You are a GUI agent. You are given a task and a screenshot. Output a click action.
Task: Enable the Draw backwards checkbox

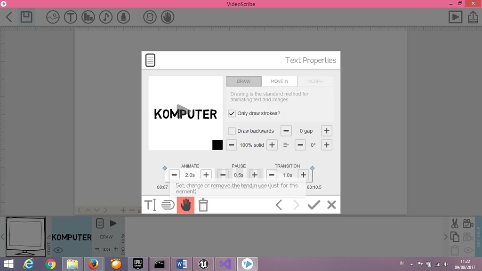(x=232, y=131)
